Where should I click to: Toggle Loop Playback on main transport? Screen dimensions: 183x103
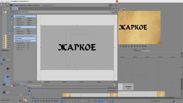(35, 101)
